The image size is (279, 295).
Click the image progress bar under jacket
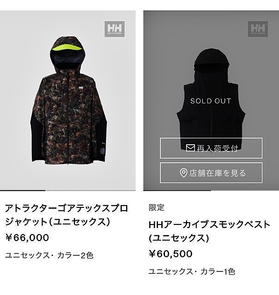[68, 190]
